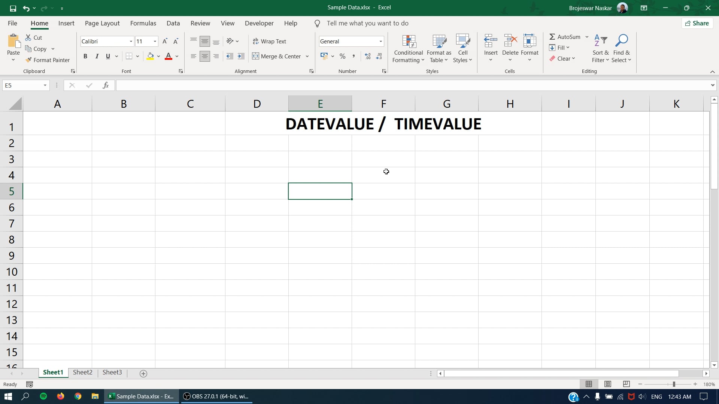
Task: Toggle Wrap Text on the cell
Action: pyautogui.click(x=269, y=41)
